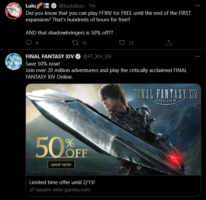Screen dimensions: 206x200
Task: Open the 50% OFF promo banner image
Action: click(x=114, y=129)
